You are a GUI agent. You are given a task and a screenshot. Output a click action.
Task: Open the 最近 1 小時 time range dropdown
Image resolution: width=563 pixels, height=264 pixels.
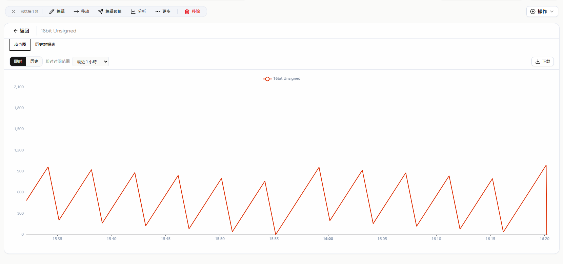pyautogui.click(x=91, y=62)
